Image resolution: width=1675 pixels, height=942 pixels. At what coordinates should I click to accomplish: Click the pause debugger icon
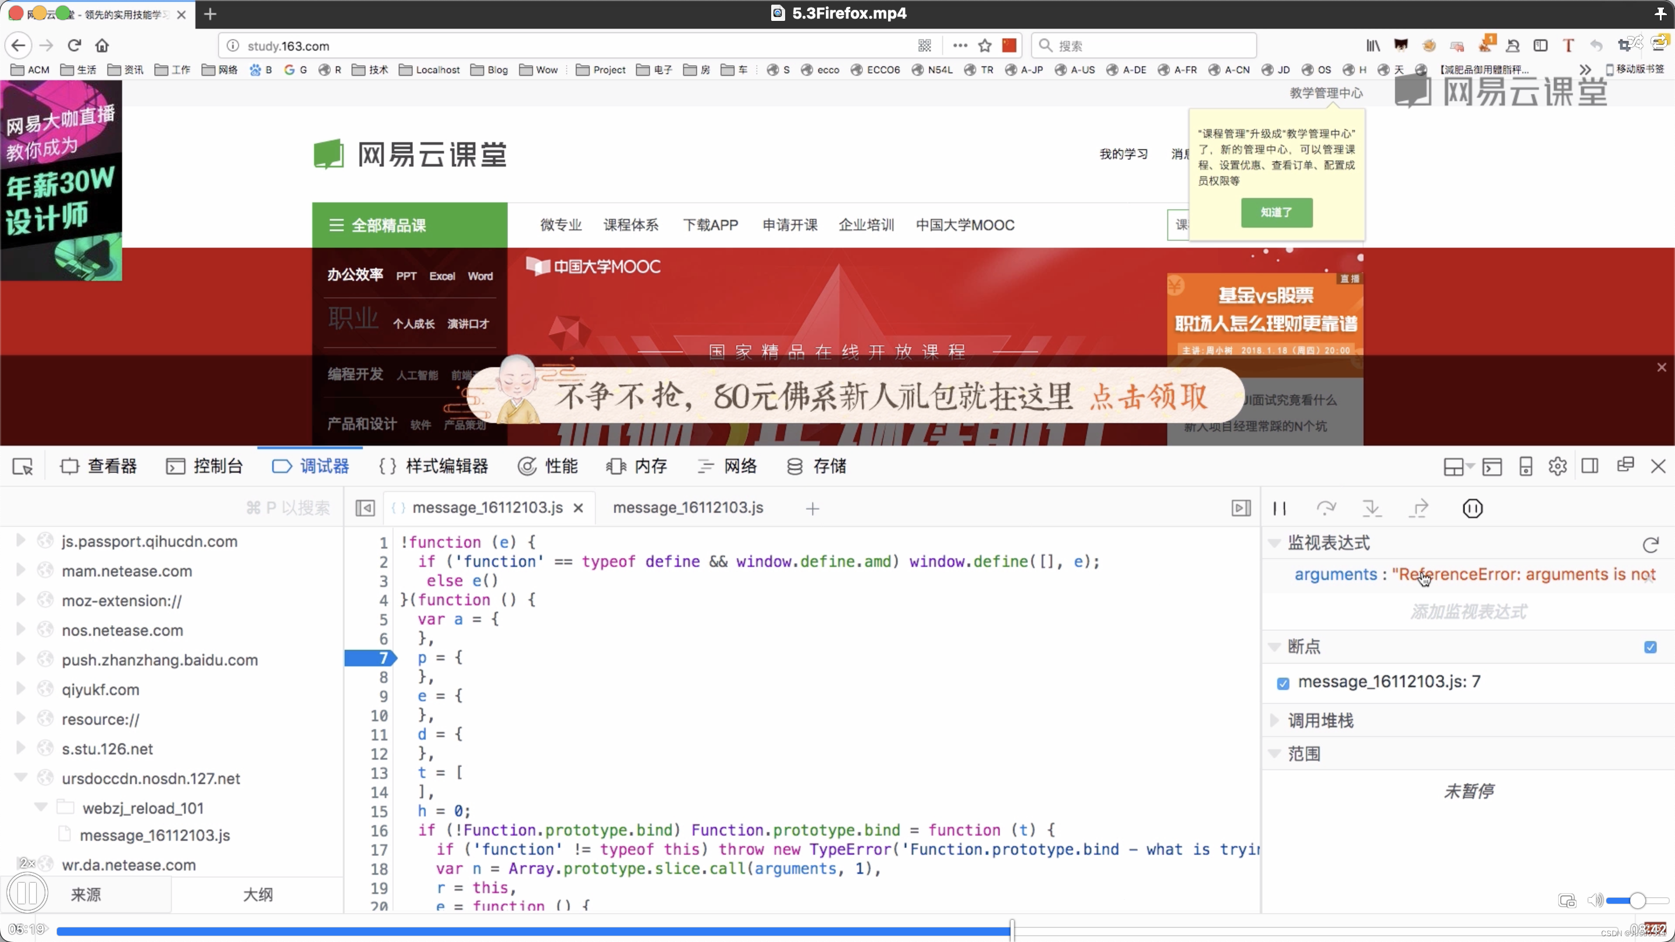pyautogui.click(x=1280, y=508)
